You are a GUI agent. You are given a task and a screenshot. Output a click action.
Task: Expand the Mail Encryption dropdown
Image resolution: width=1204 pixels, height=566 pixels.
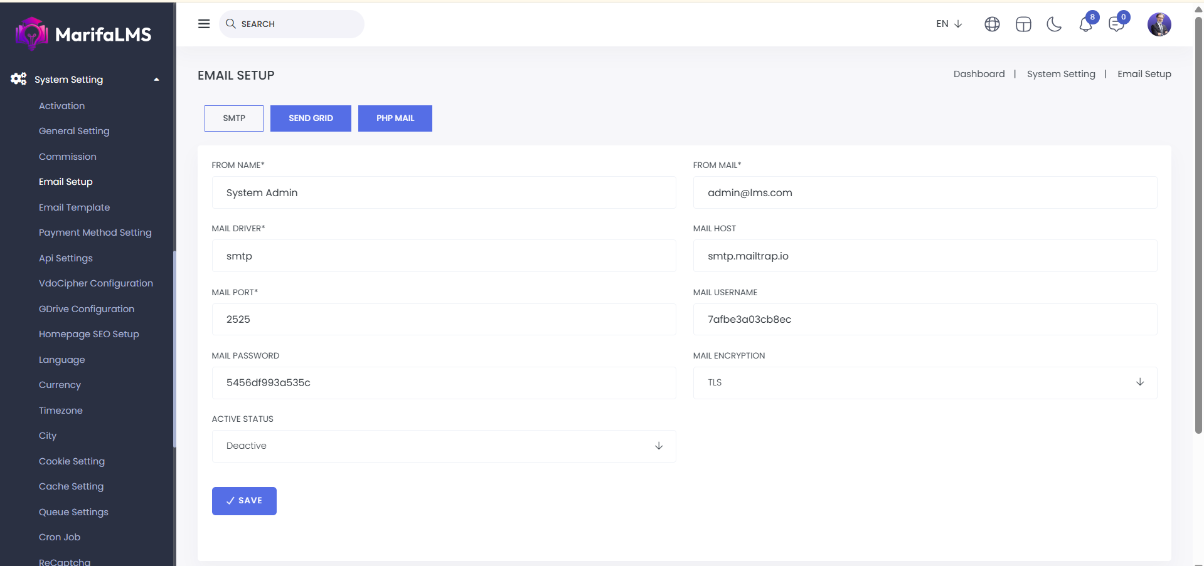925,382
